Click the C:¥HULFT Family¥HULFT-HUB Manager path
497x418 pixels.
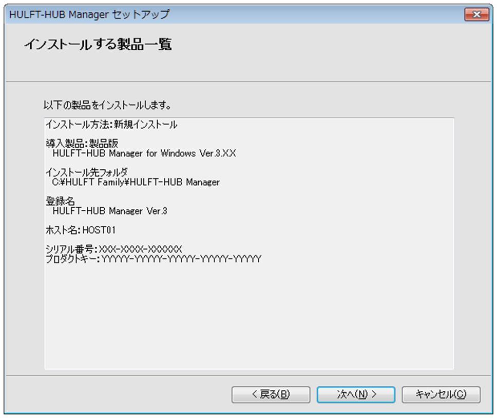[136, 183]
